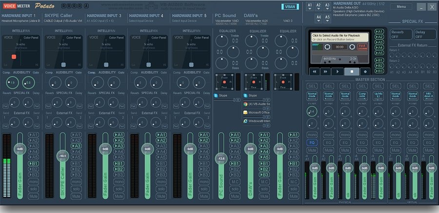Click the VOICE label on SKYPE Caller Intellipan
439x213 pixels.
click(x=51, y=37)
